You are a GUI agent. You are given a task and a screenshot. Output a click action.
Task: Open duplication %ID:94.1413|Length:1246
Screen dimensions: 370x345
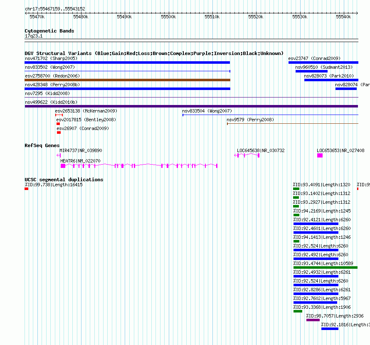(x=296, y=241)
